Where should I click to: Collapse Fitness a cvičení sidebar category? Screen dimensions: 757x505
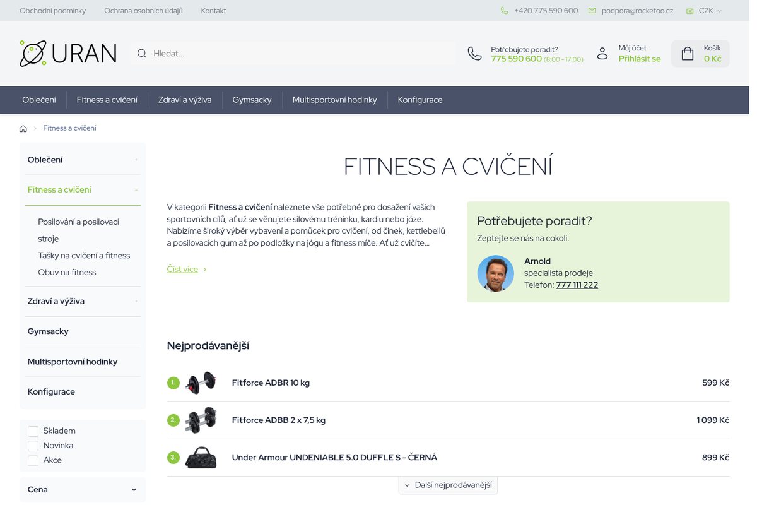(136, 190)
